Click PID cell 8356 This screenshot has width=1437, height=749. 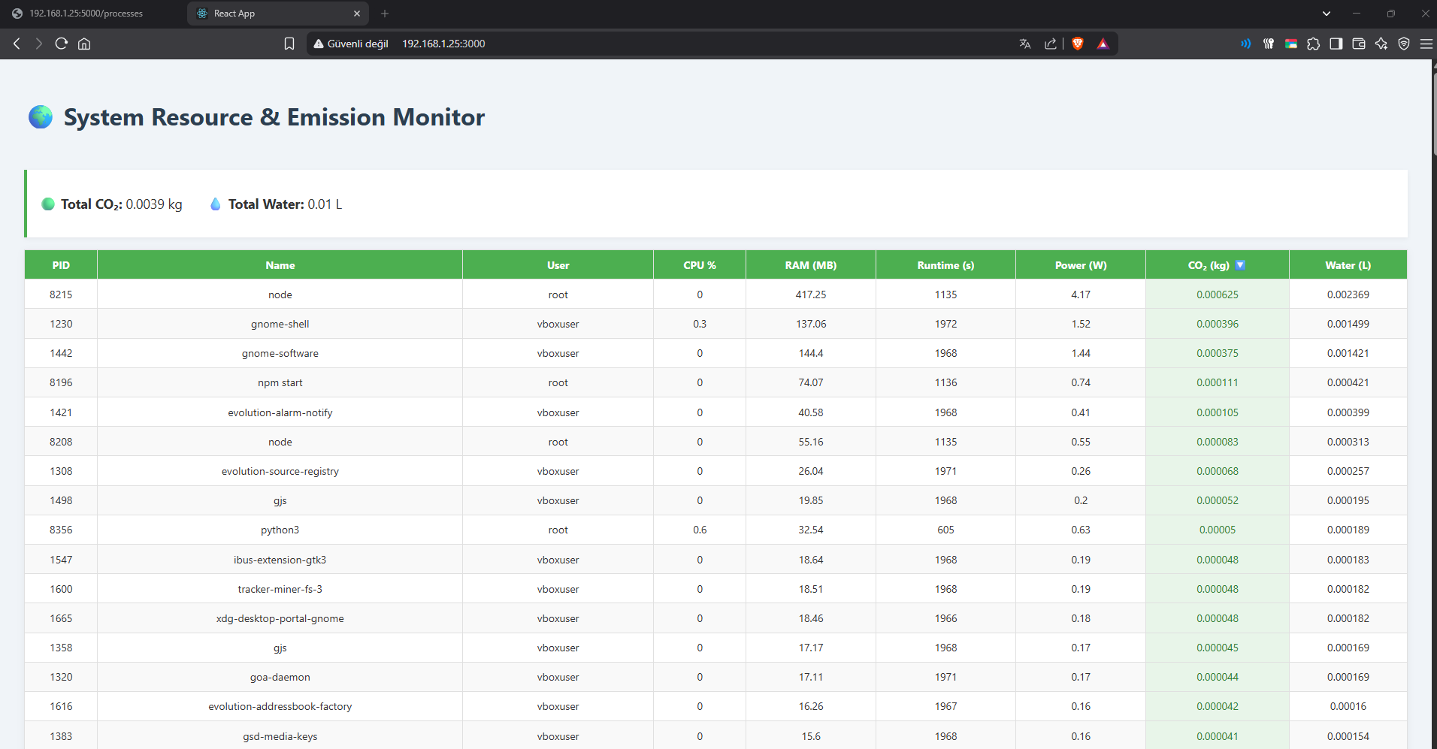[61, 530]
